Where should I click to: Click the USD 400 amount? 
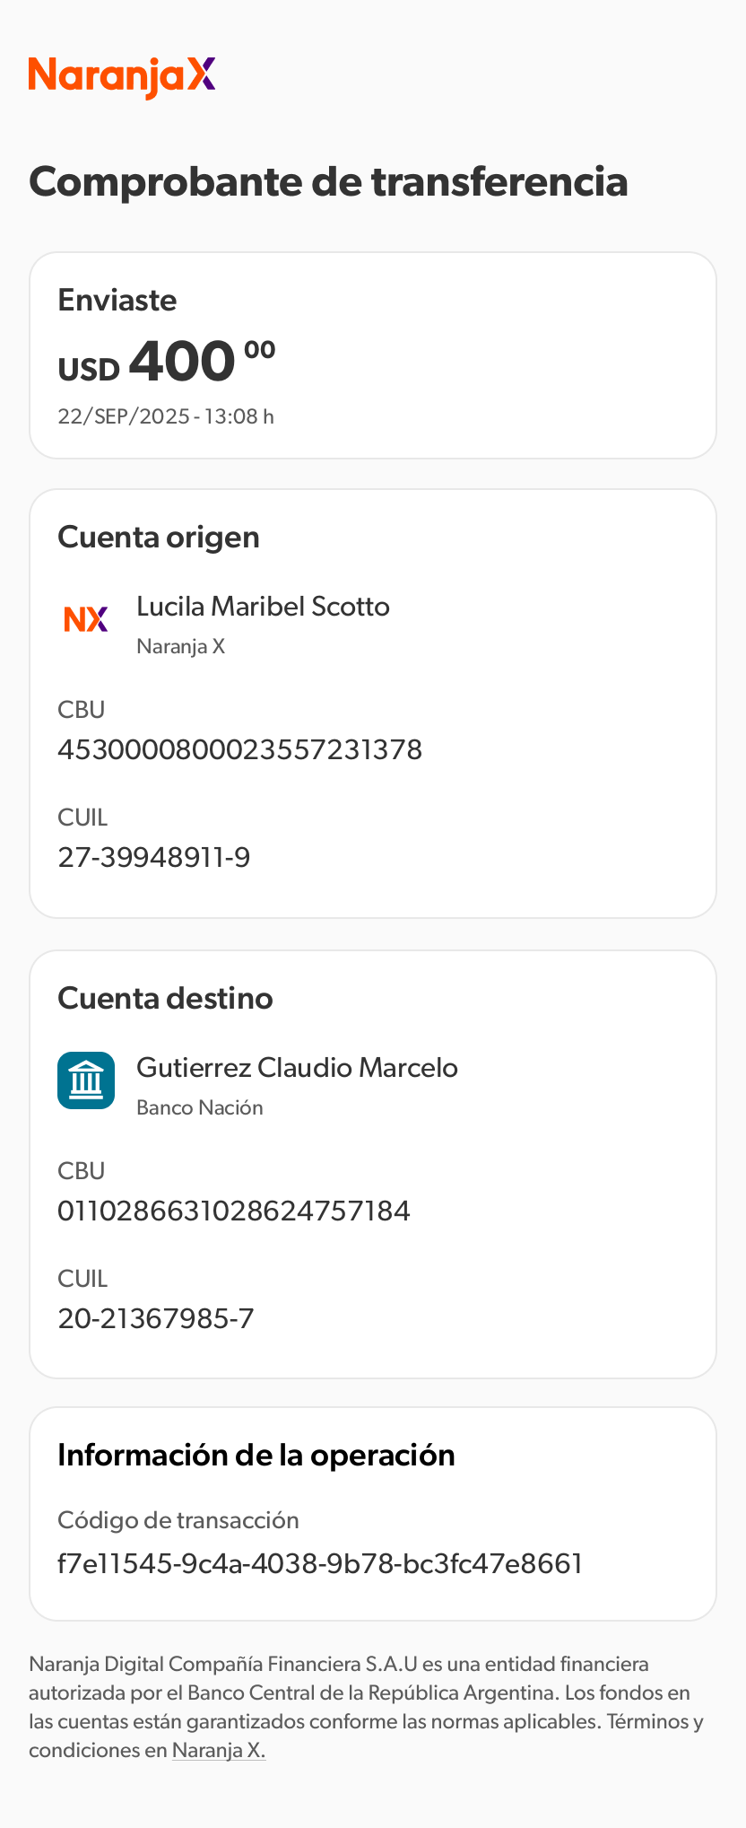tap(167, 363)
